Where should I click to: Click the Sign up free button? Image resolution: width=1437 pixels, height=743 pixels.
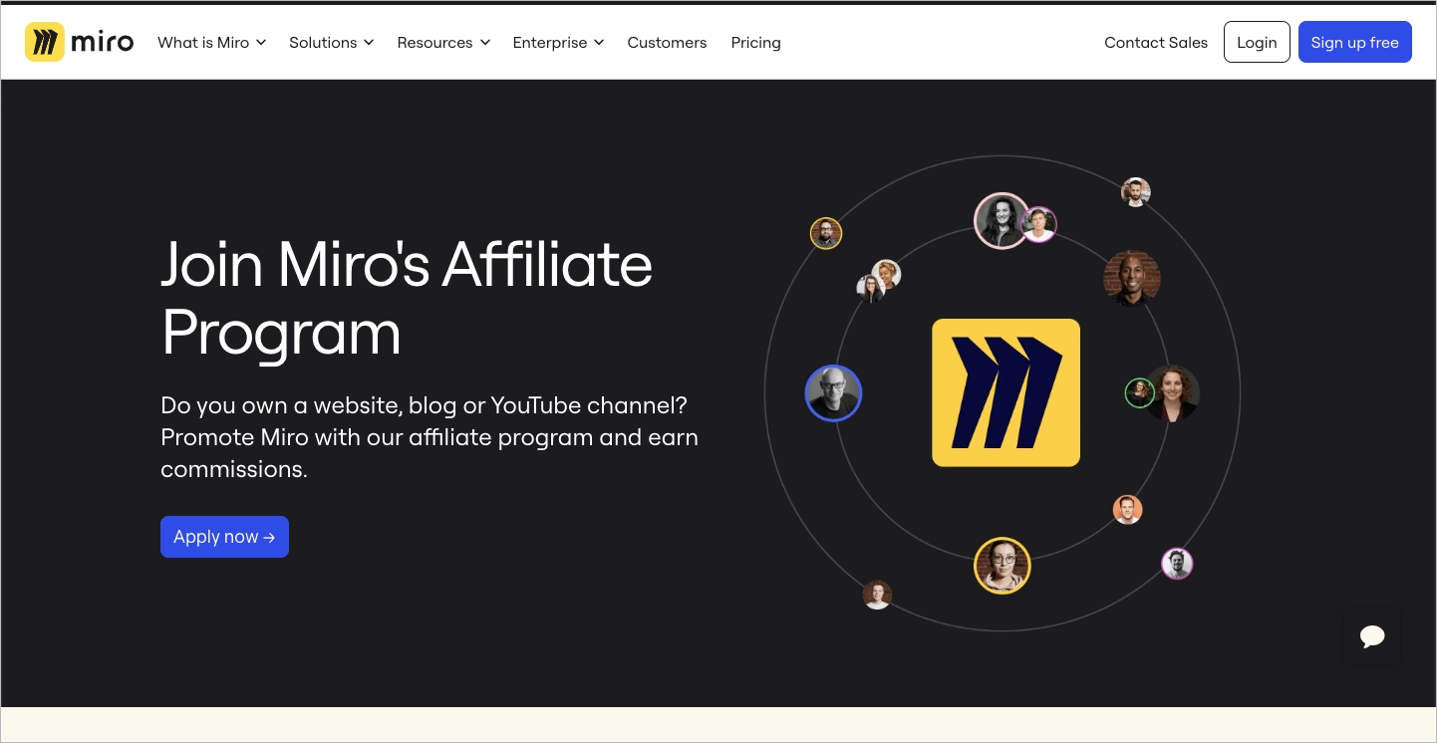click(x=1354, y=42)
